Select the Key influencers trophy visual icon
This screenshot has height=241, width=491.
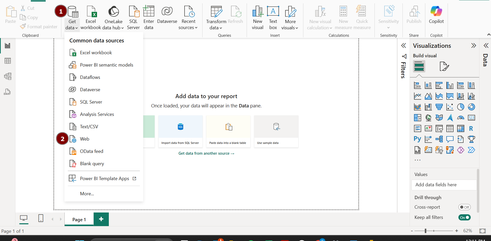point(471,139)
